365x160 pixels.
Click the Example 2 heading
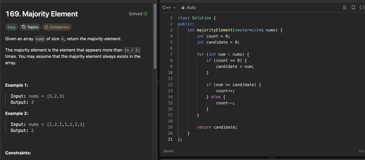(17, 114)
